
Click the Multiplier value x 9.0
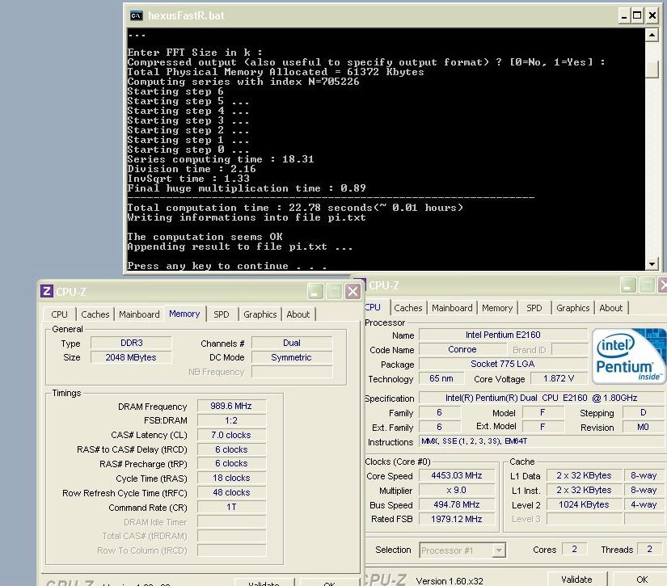pyautogui.click(x=457, y=490)
